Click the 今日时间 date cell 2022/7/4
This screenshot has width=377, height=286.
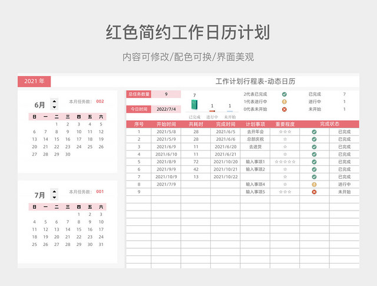tap(166, 109)
